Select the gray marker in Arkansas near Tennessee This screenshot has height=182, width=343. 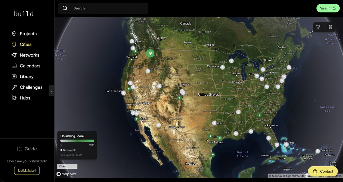coord(238,112)
